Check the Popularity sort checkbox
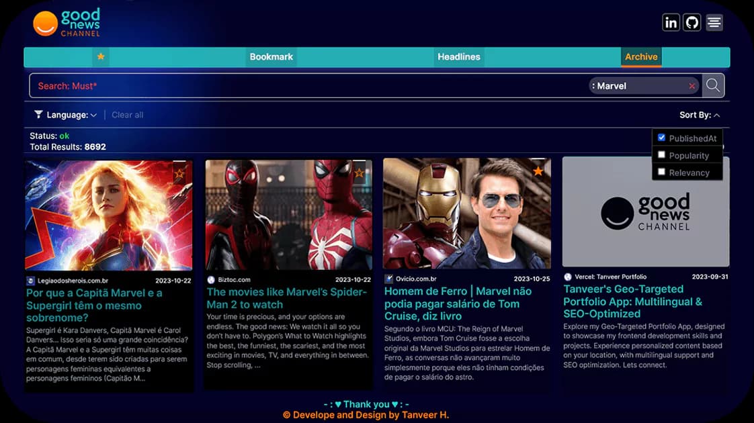754x423 pixels. pyautogui.click(x=662, y=155)
